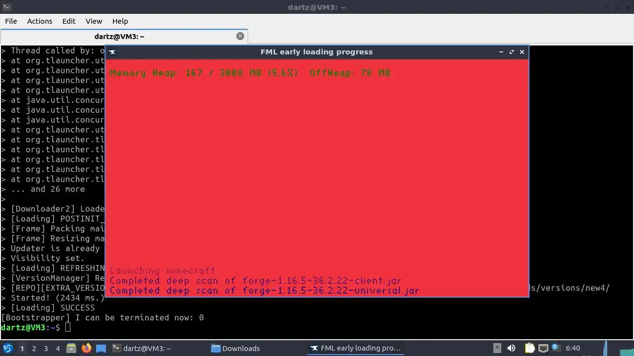
Task: Click the update notifier tray icon
Action: coord(555,348)
